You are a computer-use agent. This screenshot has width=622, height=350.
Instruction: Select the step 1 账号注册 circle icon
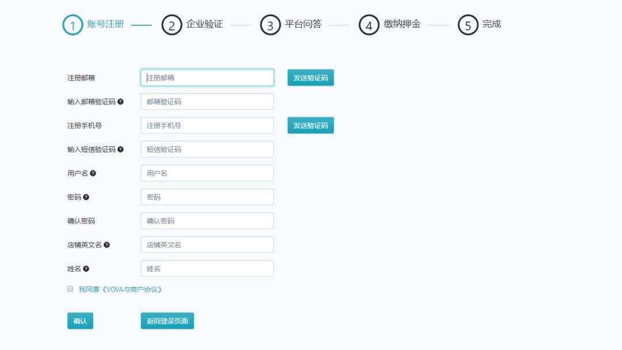[x=71, y=25]
